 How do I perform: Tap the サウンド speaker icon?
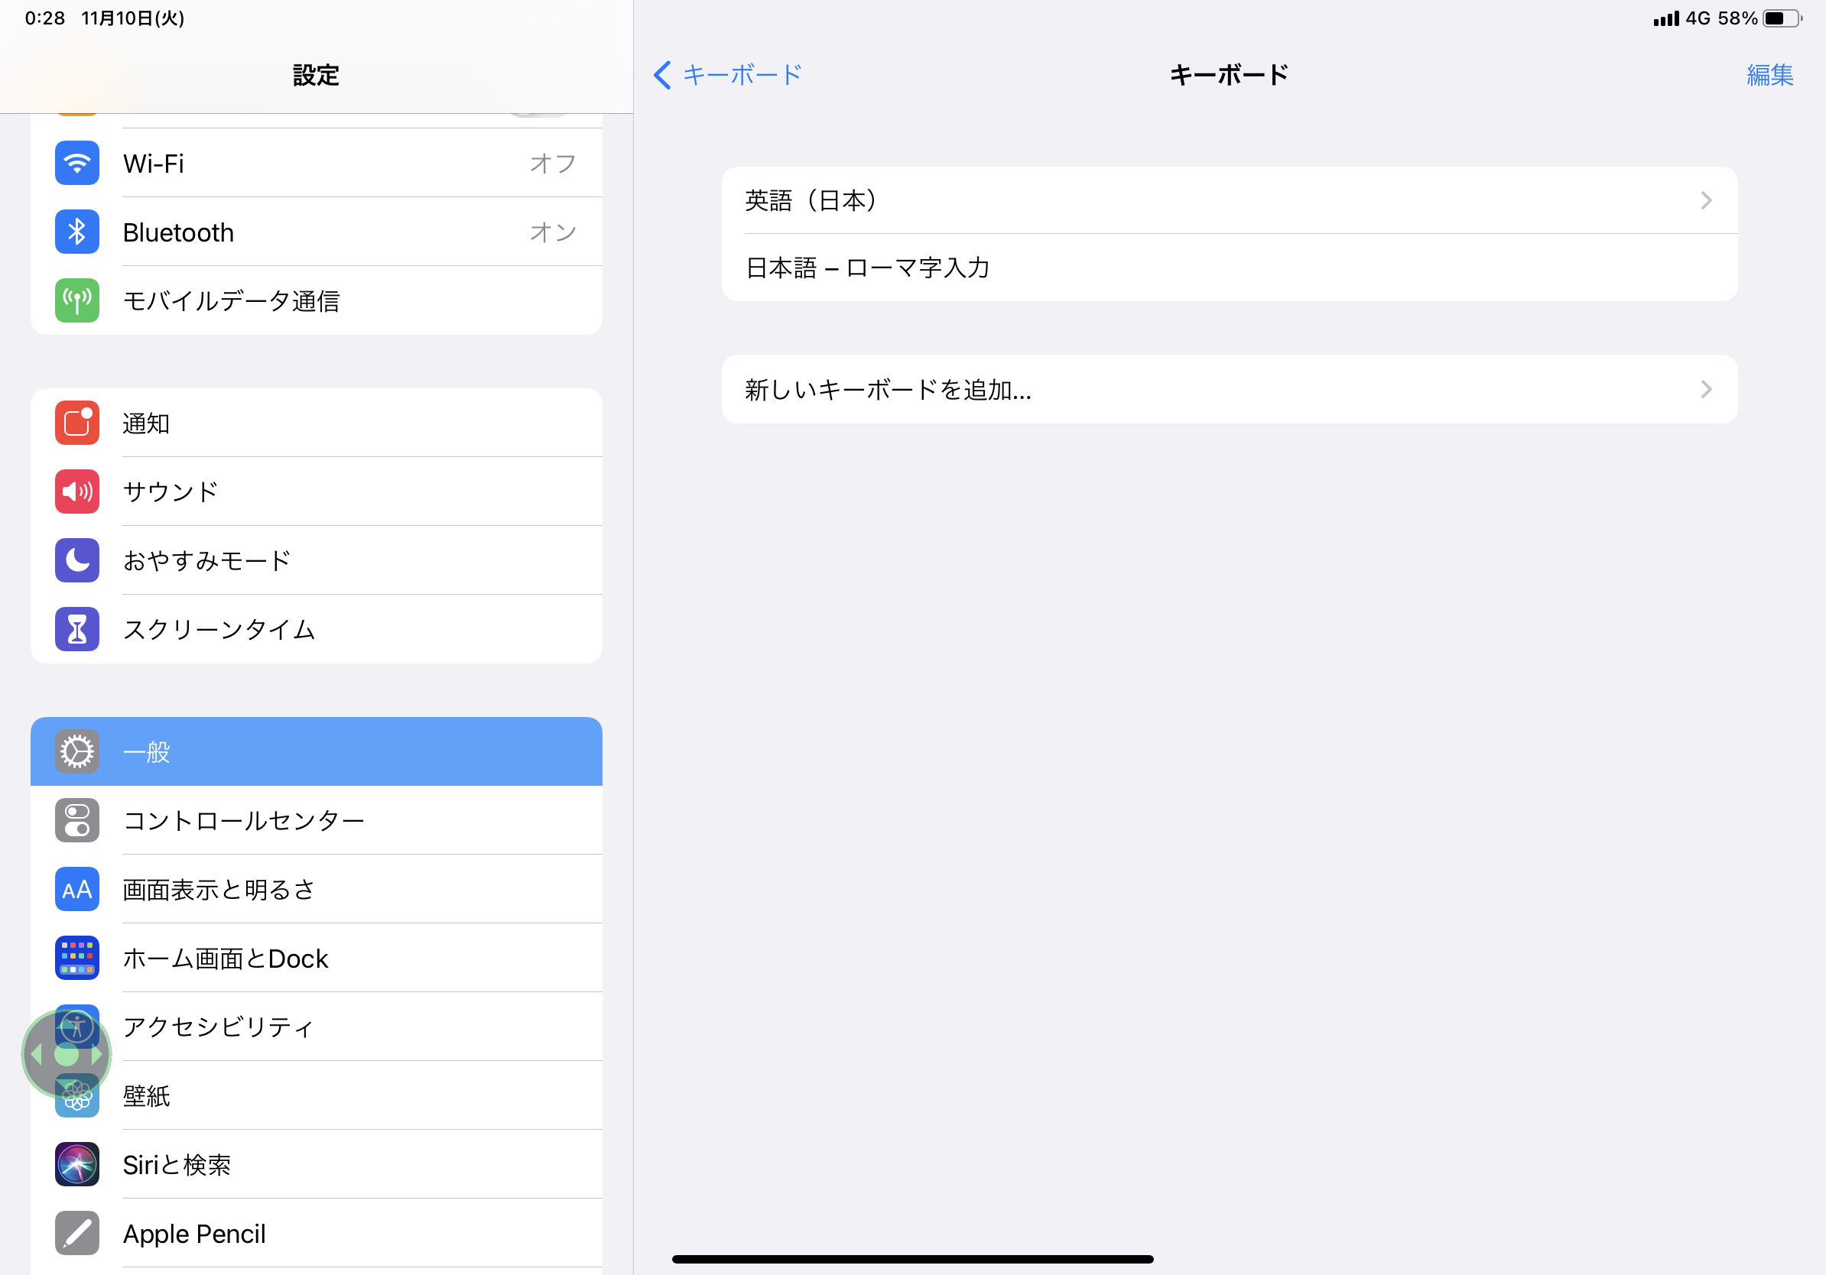pos(77,492)
